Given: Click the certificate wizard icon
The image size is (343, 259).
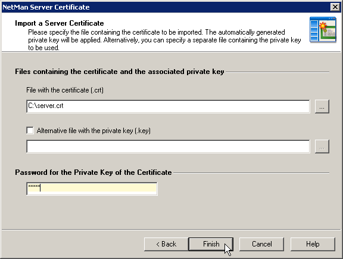Looking at the screenshot, I should 323,30.
